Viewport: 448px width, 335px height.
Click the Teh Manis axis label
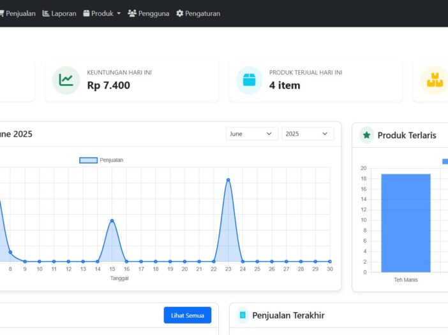(x=406, y=280)
